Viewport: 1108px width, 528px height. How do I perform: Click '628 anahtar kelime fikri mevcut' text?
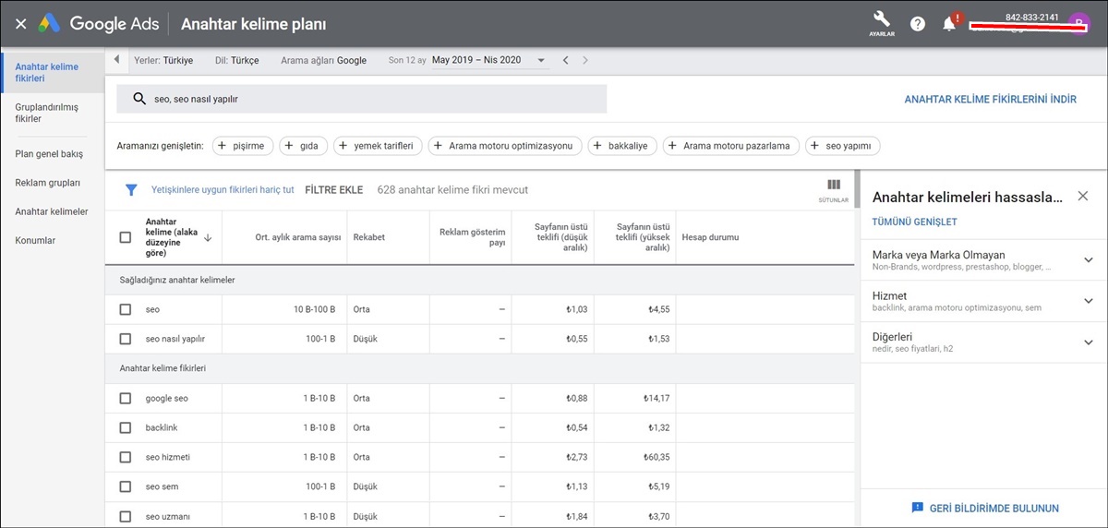point(452,189)
